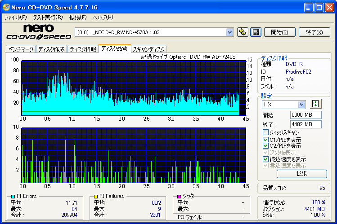337x224 pixels.
Task: Click the disabled ジッタを表示 checkbox
Action: tap(265, 153)
